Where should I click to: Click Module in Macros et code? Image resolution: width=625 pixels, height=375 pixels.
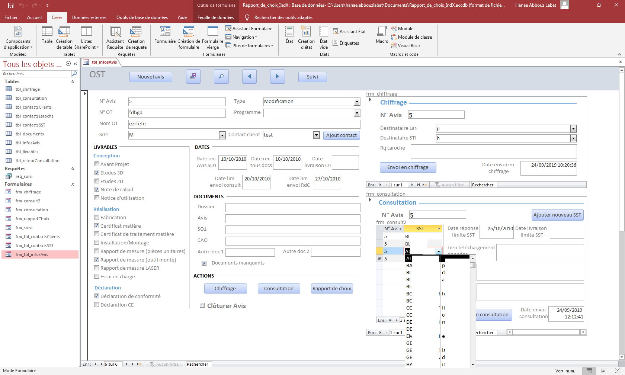402,29
